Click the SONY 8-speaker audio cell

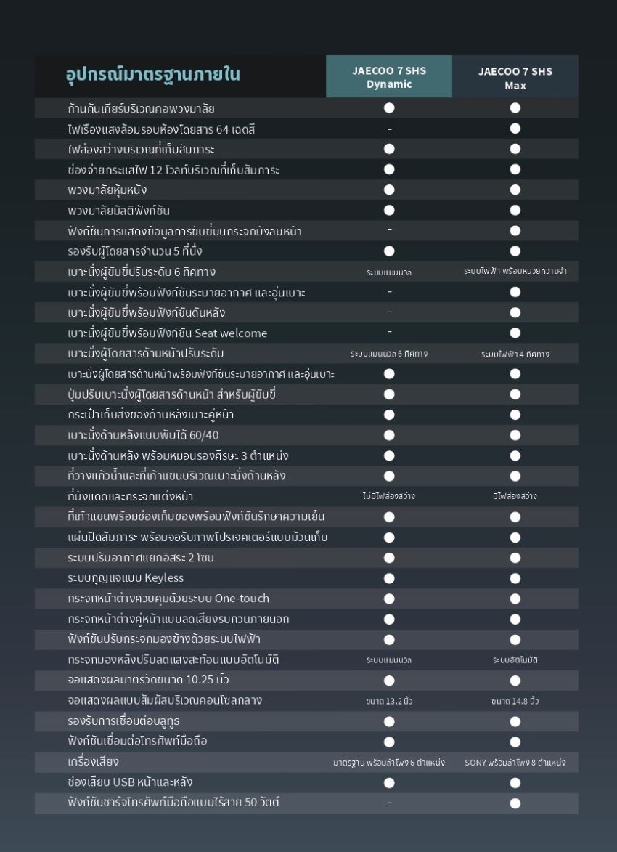tap(515, 763)
